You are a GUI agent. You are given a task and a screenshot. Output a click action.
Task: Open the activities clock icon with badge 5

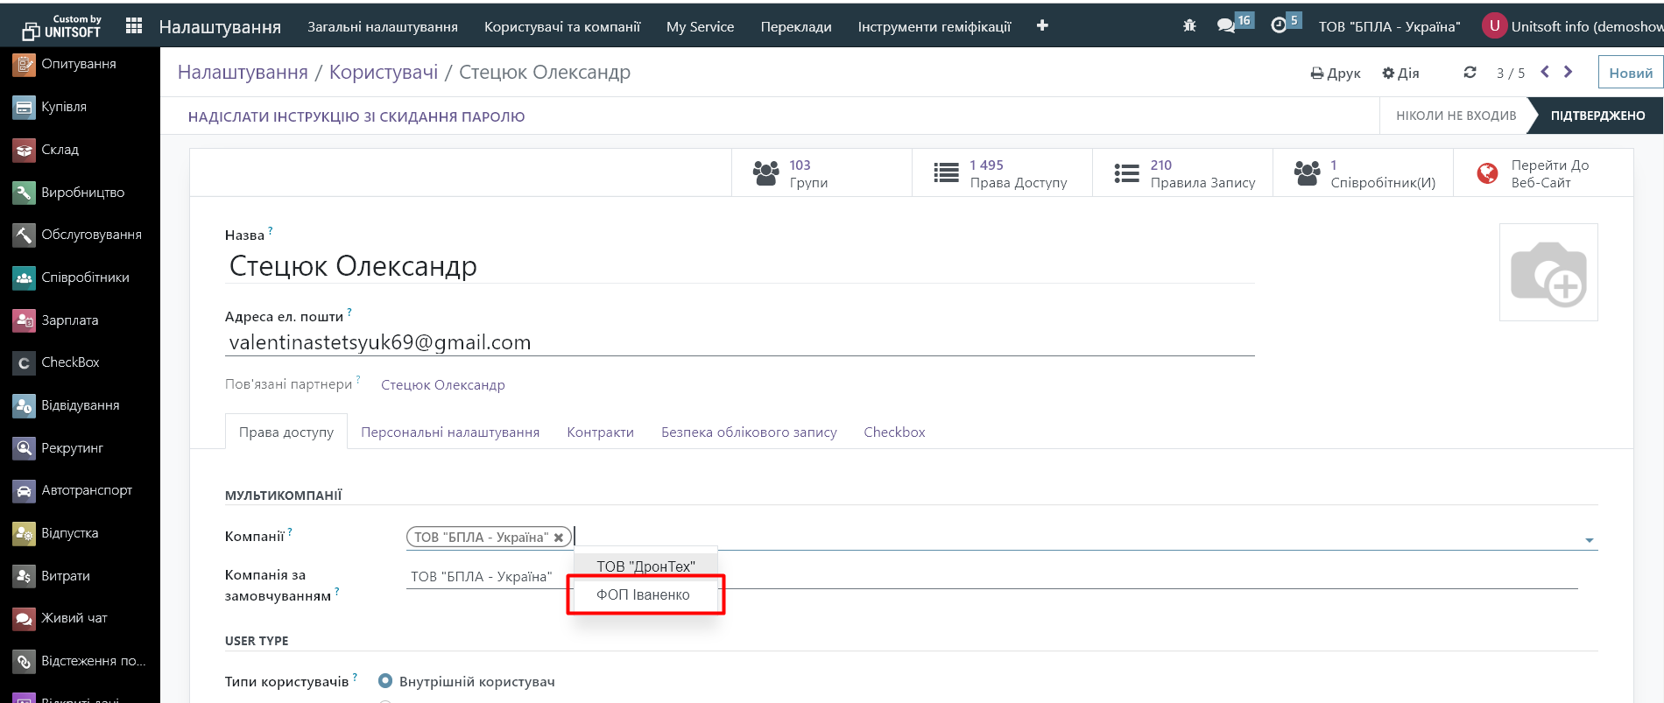pos(1279,26)
